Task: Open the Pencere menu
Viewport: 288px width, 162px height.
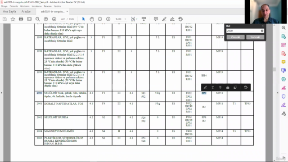Action: [48, 6]
